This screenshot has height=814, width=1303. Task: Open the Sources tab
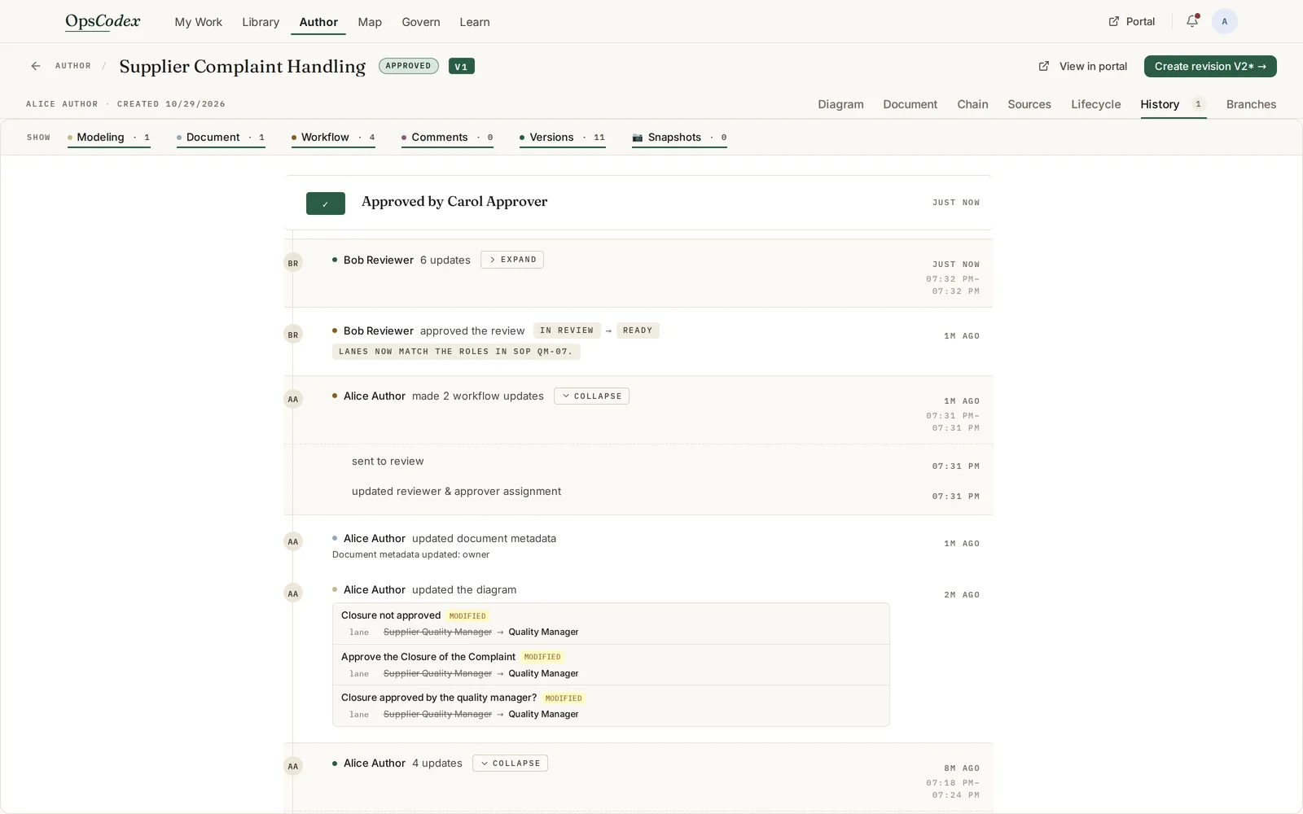pos(1029,104)
